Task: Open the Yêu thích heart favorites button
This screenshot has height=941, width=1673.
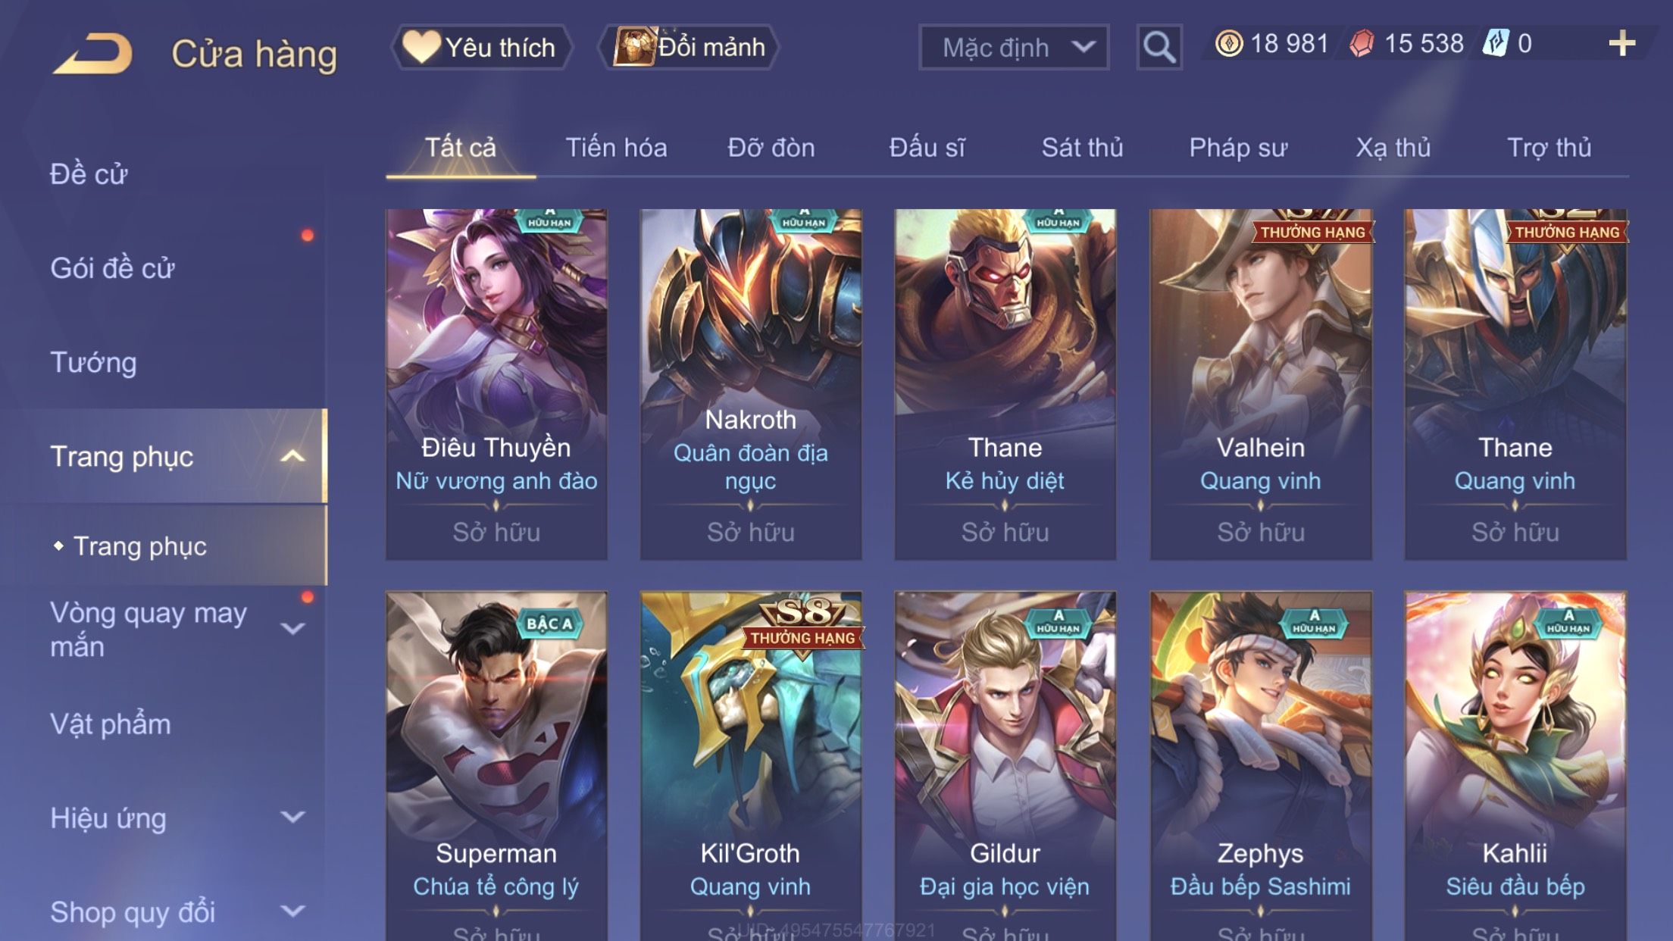Action: [x=481, y=47]
